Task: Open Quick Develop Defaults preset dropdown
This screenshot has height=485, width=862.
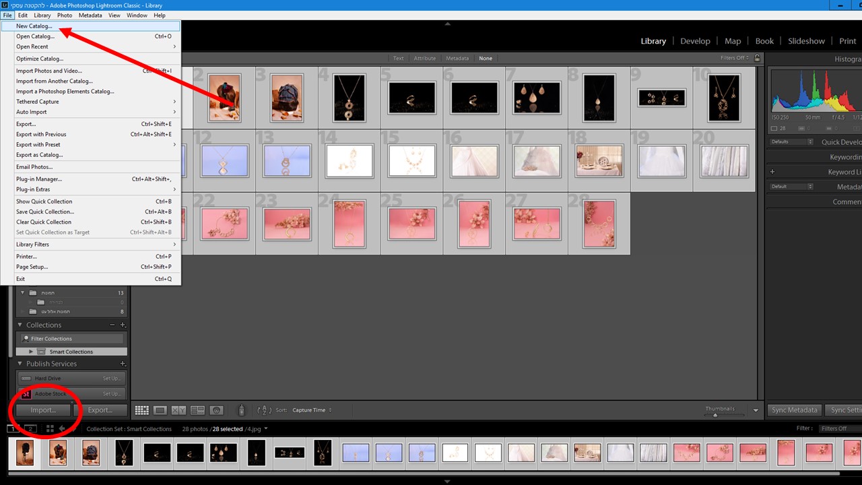Action: coord(791,142)
